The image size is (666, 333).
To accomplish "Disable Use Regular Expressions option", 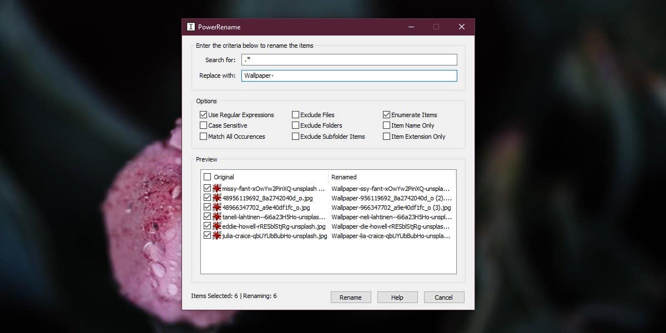I will (x=204, y=115).
